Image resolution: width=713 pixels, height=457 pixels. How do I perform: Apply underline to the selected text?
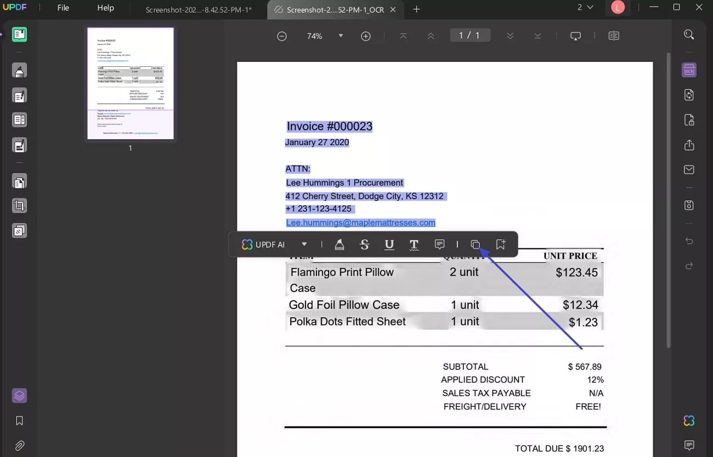coord(389,245)
